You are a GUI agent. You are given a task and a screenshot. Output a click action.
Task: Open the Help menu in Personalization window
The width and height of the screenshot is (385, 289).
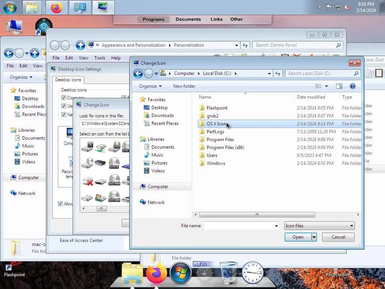click(116, 58)
